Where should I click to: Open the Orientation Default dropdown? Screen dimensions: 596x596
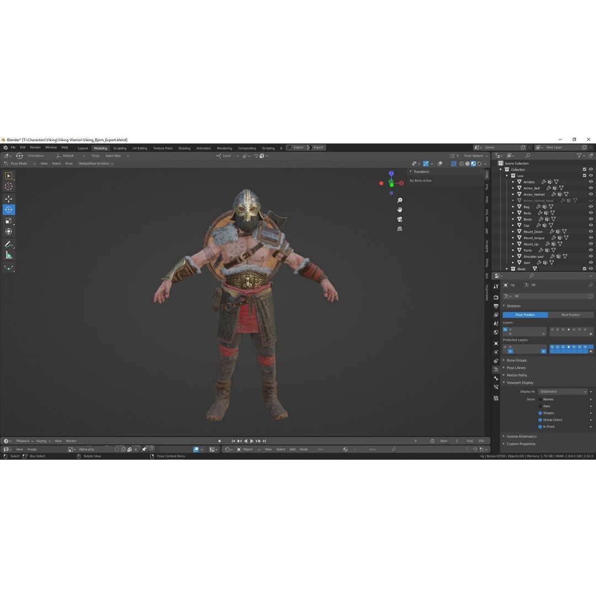pyautogui.click(x=70, y=156)
